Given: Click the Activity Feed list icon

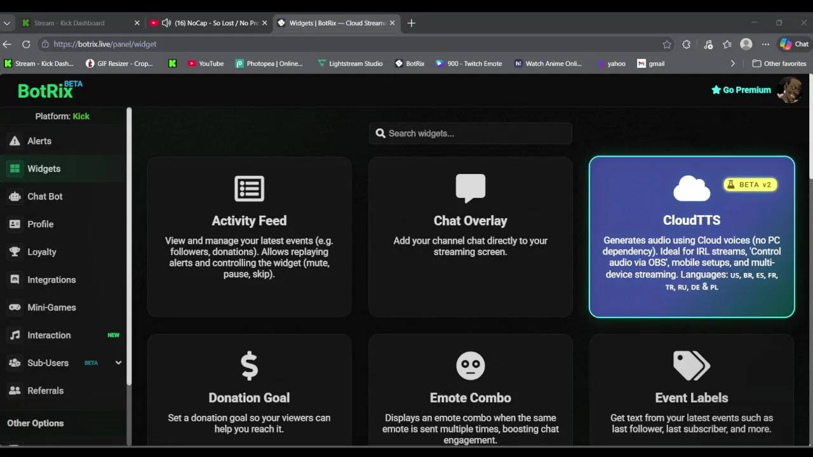Looking at the screenshot, I should (x=249, y=189).
